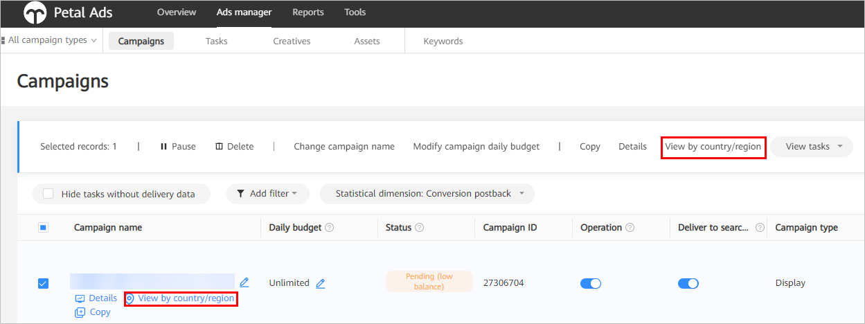Edit the Unlimited daily budget with the pencil icon
Viewport: 865px width, 324px height.
(x=320, y=283)
